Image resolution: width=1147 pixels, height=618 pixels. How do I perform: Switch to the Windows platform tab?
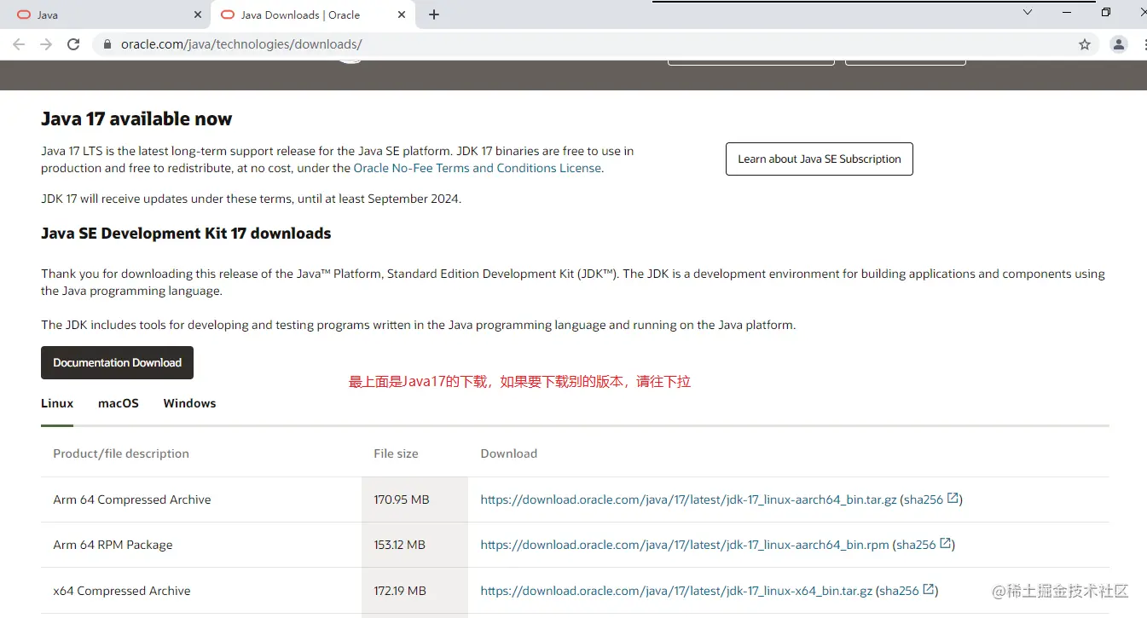[x=189, y=403]
